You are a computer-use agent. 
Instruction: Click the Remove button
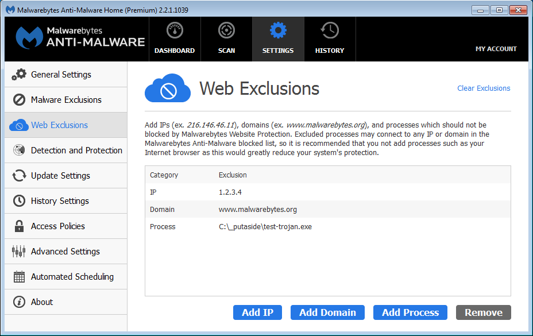coord(484,312)
